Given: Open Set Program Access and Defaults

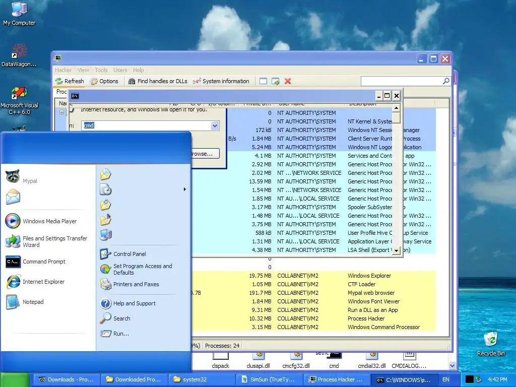Looking at the screenshot, I should click(136, 269).
